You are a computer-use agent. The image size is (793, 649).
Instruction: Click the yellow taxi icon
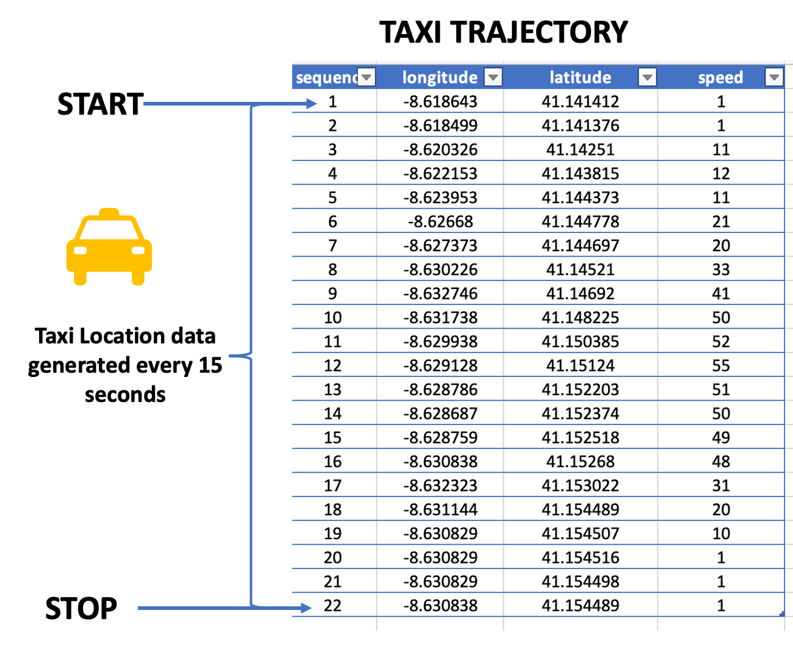tap(109, 246)
